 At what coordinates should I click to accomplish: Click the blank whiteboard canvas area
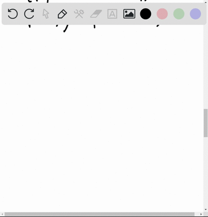click(101, 116)
